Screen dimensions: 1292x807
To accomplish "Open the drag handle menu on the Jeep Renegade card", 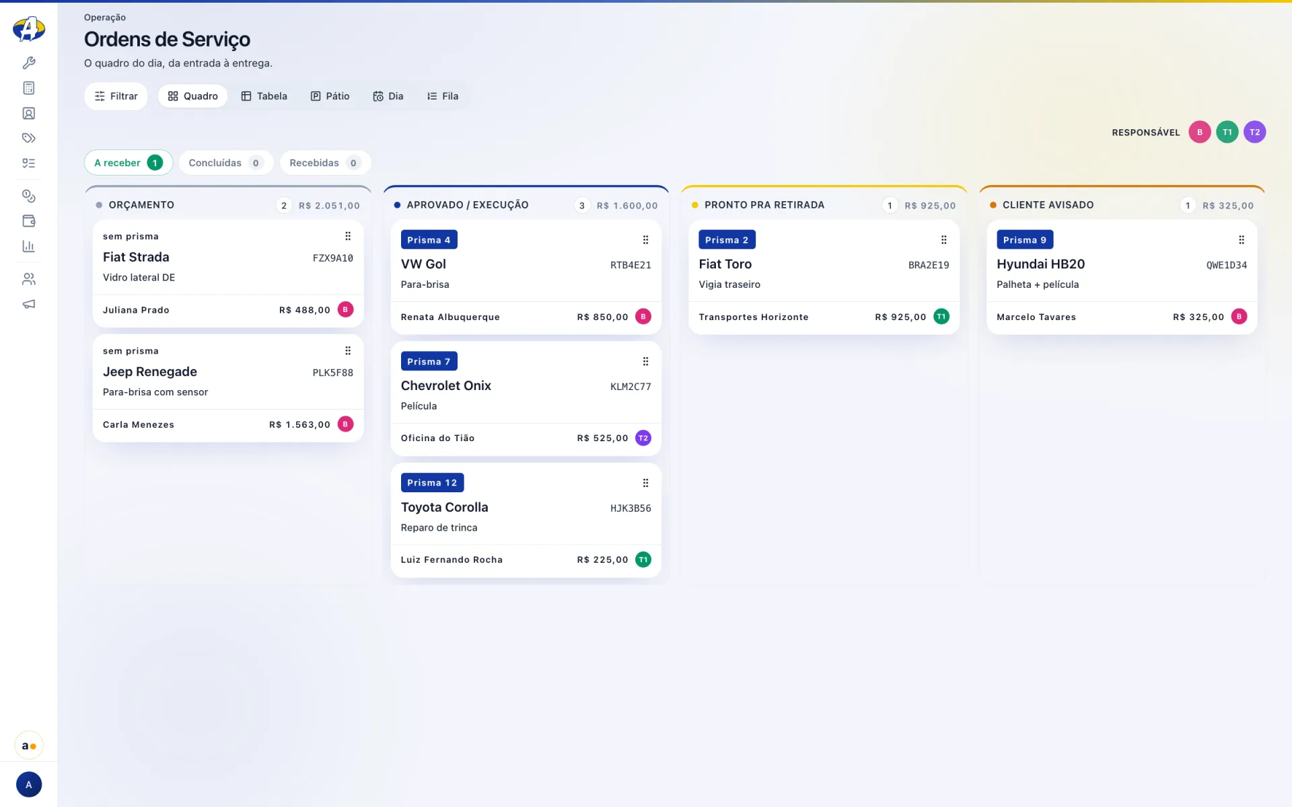I will (348, 350).
